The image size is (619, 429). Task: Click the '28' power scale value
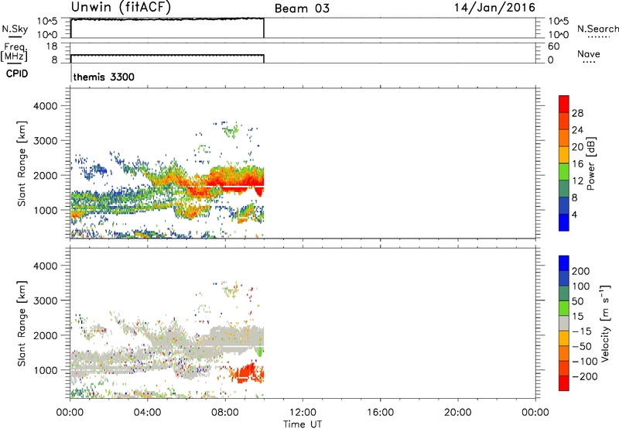point(577,113)
